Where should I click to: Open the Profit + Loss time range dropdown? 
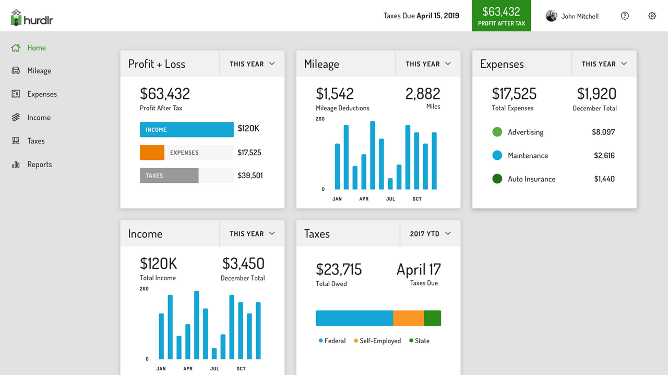252,63
